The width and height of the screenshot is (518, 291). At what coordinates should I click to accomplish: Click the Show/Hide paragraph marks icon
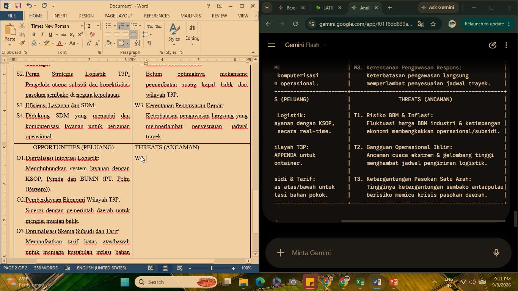pos(149,43)
